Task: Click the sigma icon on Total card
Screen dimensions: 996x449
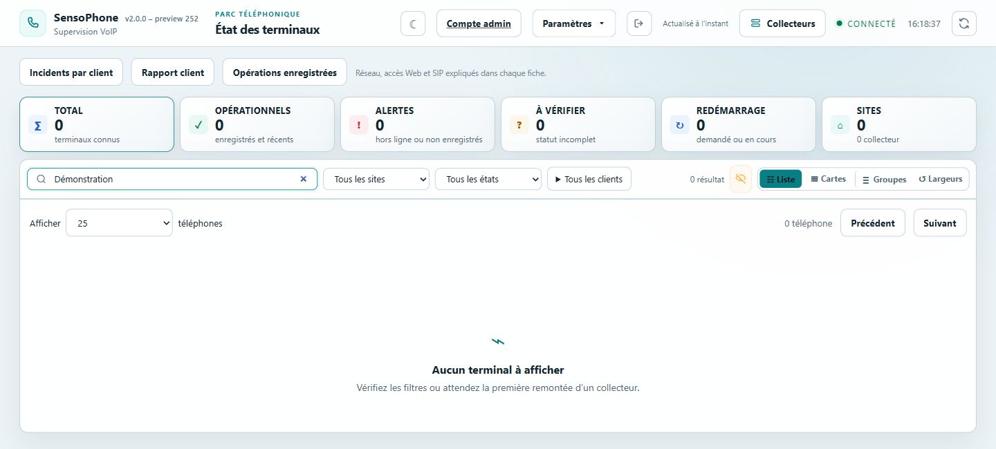Action: click(x=37, y=125)
